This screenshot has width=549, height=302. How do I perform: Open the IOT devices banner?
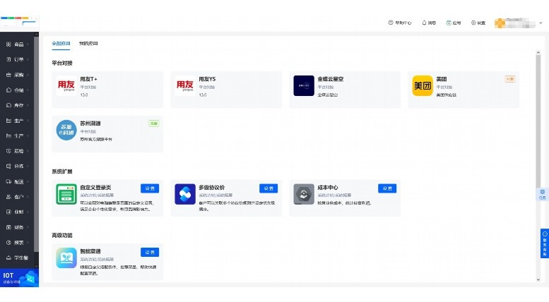click(x=19, y=278)
